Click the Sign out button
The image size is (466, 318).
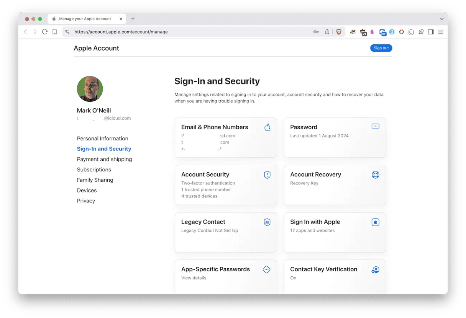381,48
